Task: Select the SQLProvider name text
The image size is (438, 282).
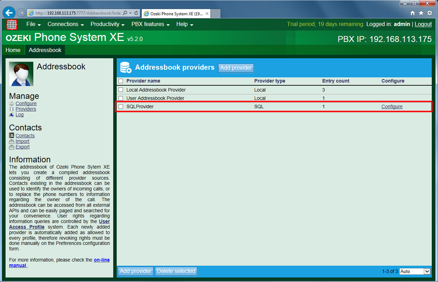Action: click(x=140, y=106)
